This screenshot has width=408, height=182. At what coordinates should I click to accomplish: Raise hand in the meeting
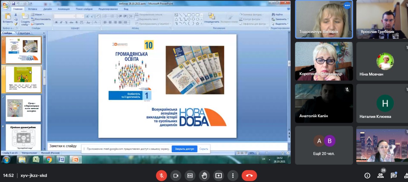[x=204, y=176]
